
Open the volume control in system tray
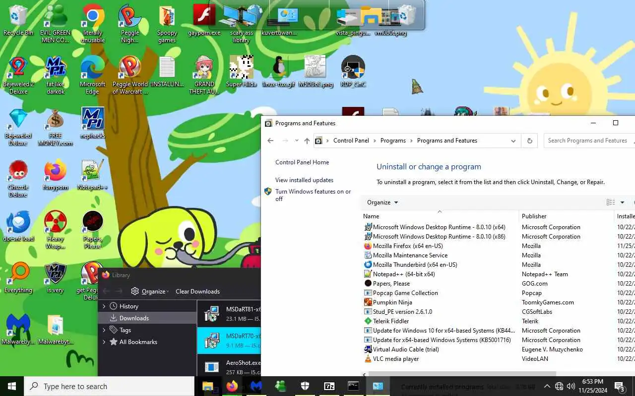click(x=571, y=386)
